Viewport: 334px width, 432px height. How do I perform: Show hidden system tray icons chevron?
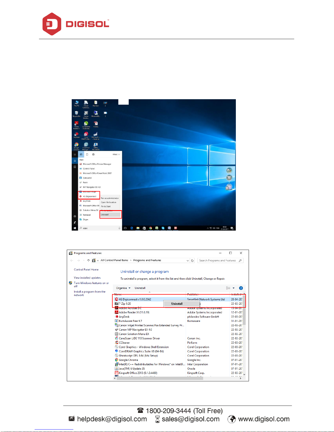(208, 228)
